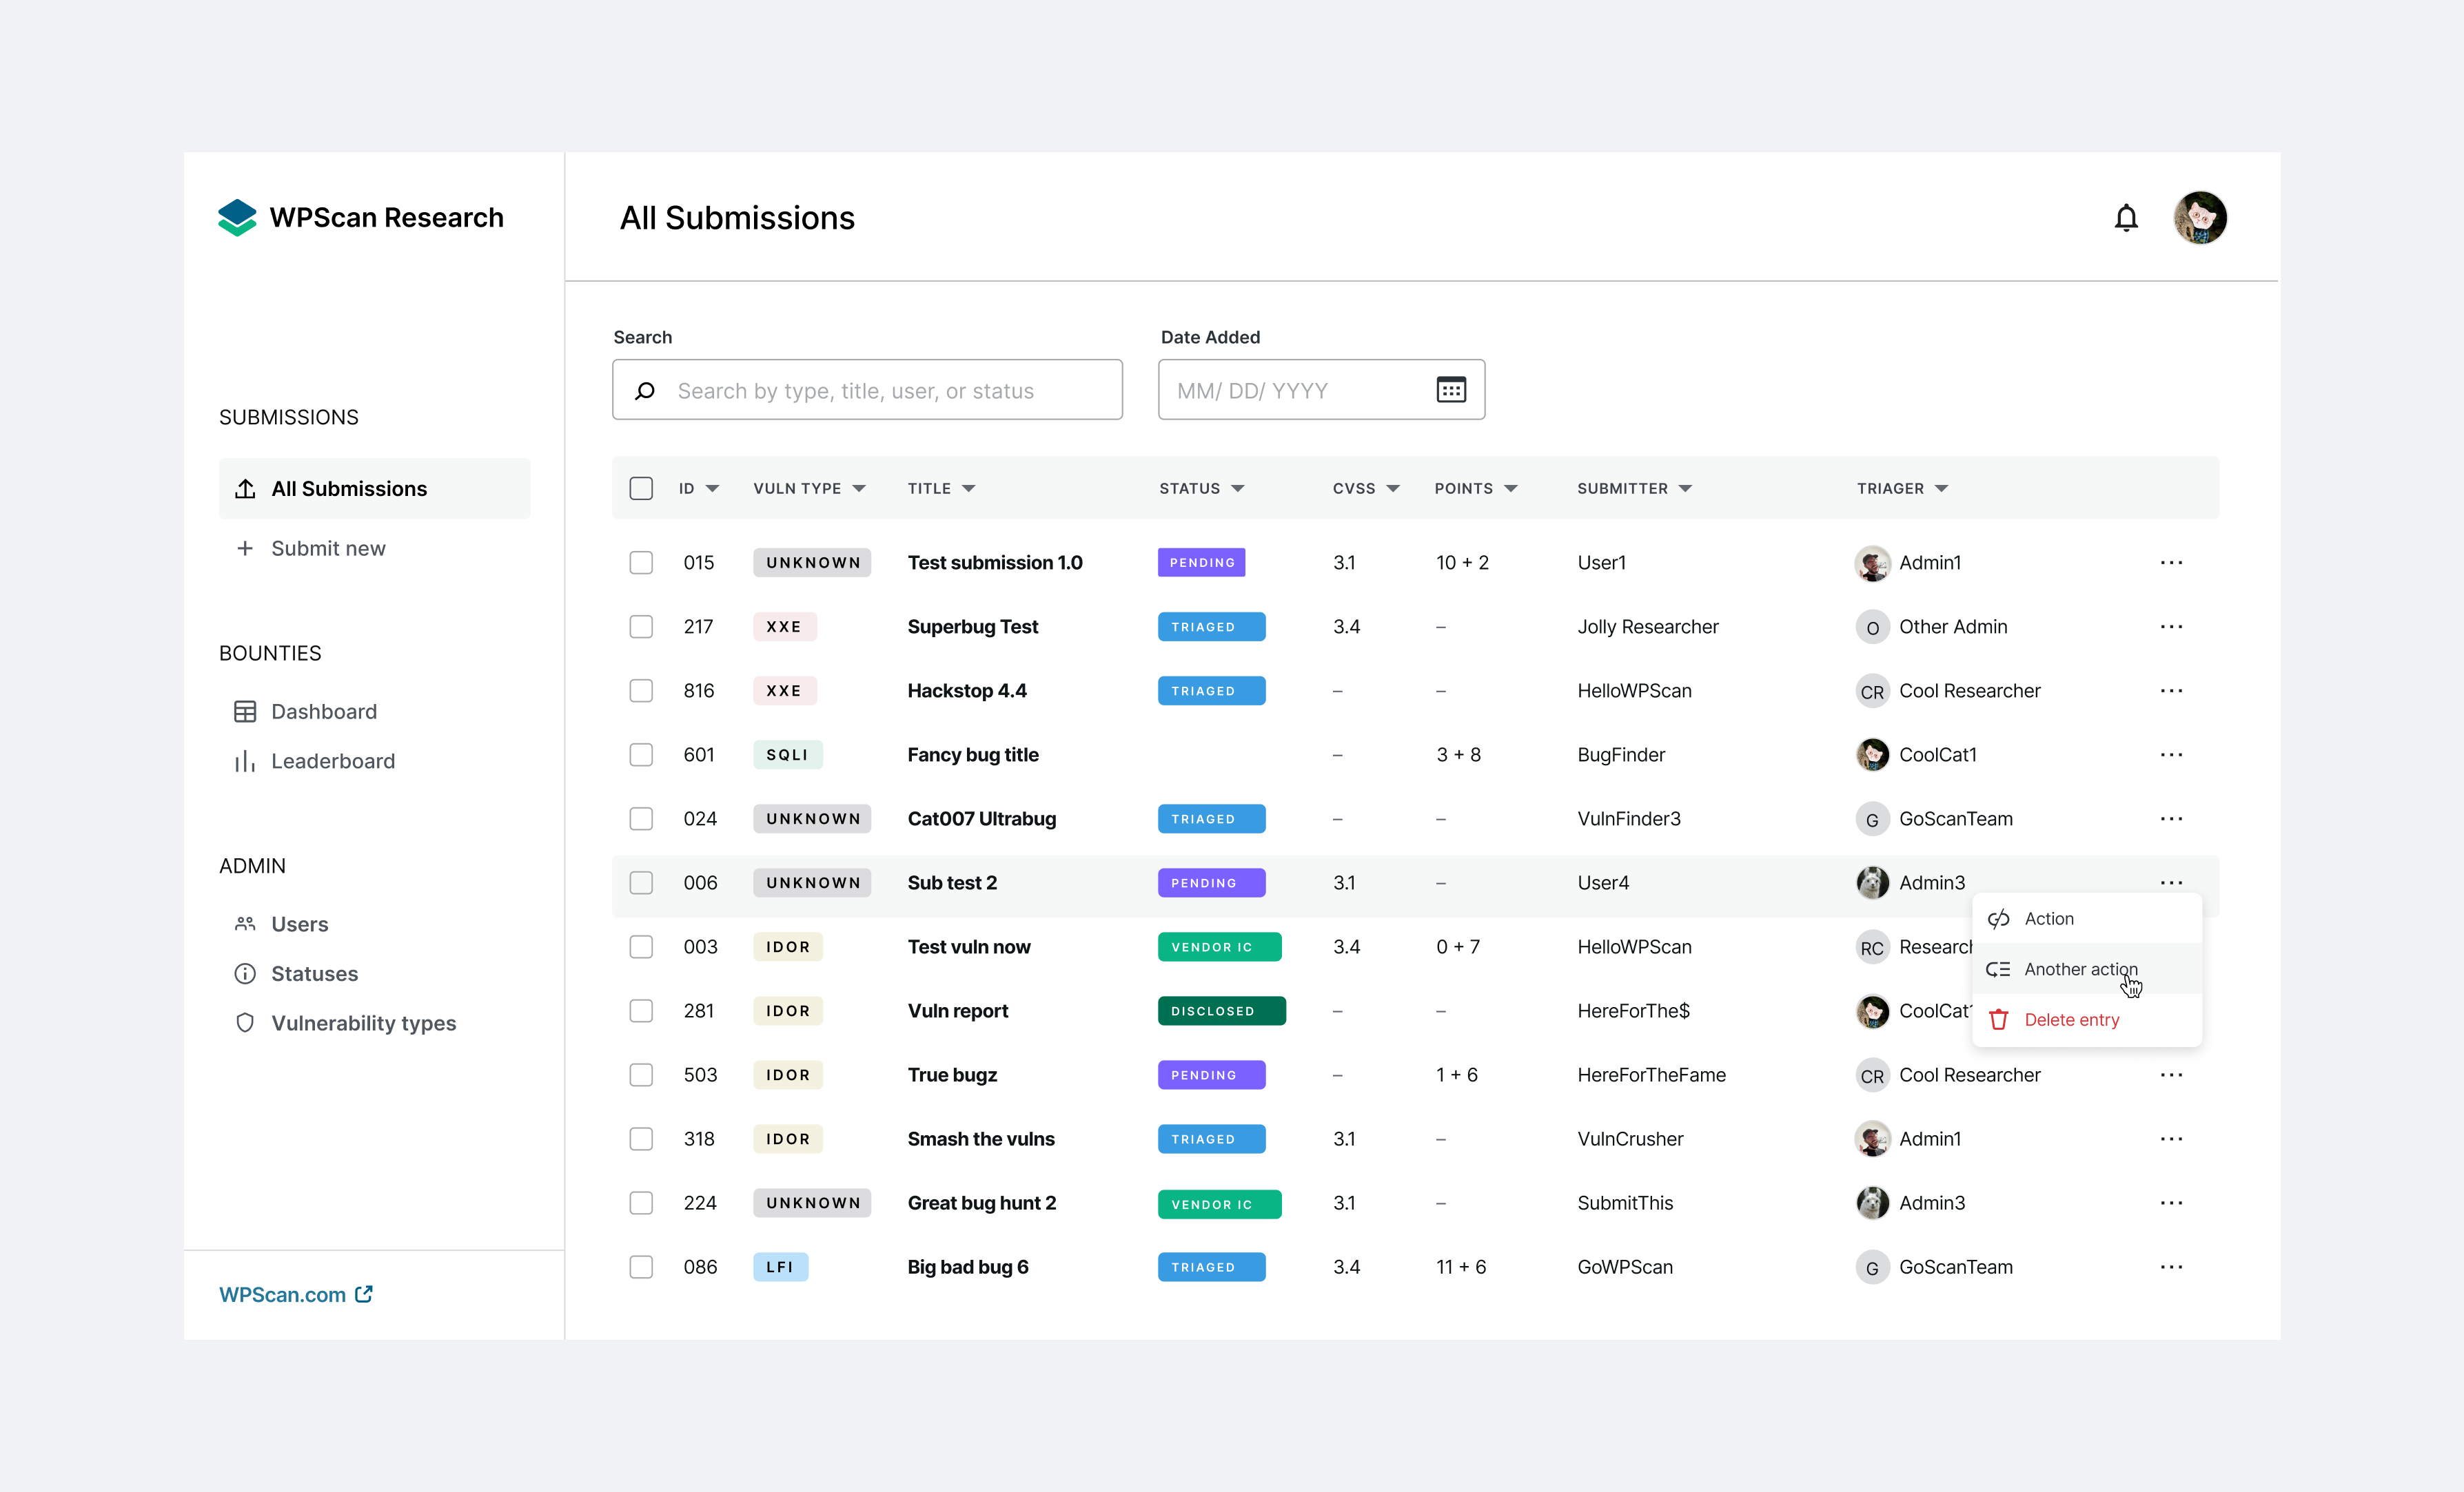
Task: Click the trash icon for Delete entry
Action: tap(1998, 1020)
